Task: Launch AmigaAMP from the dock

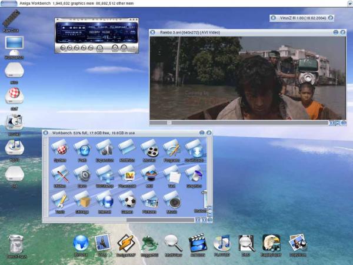Action: coord(126,246)
